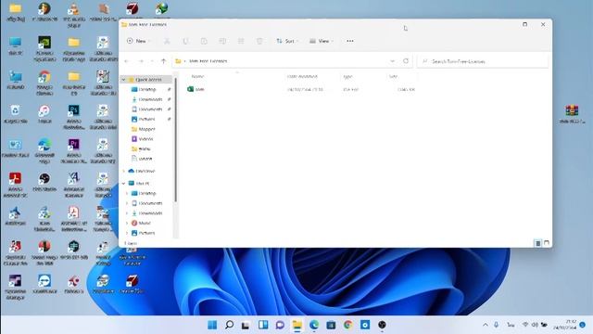
Task: Click the File Explorer taskbar icon
Action: 297,325
